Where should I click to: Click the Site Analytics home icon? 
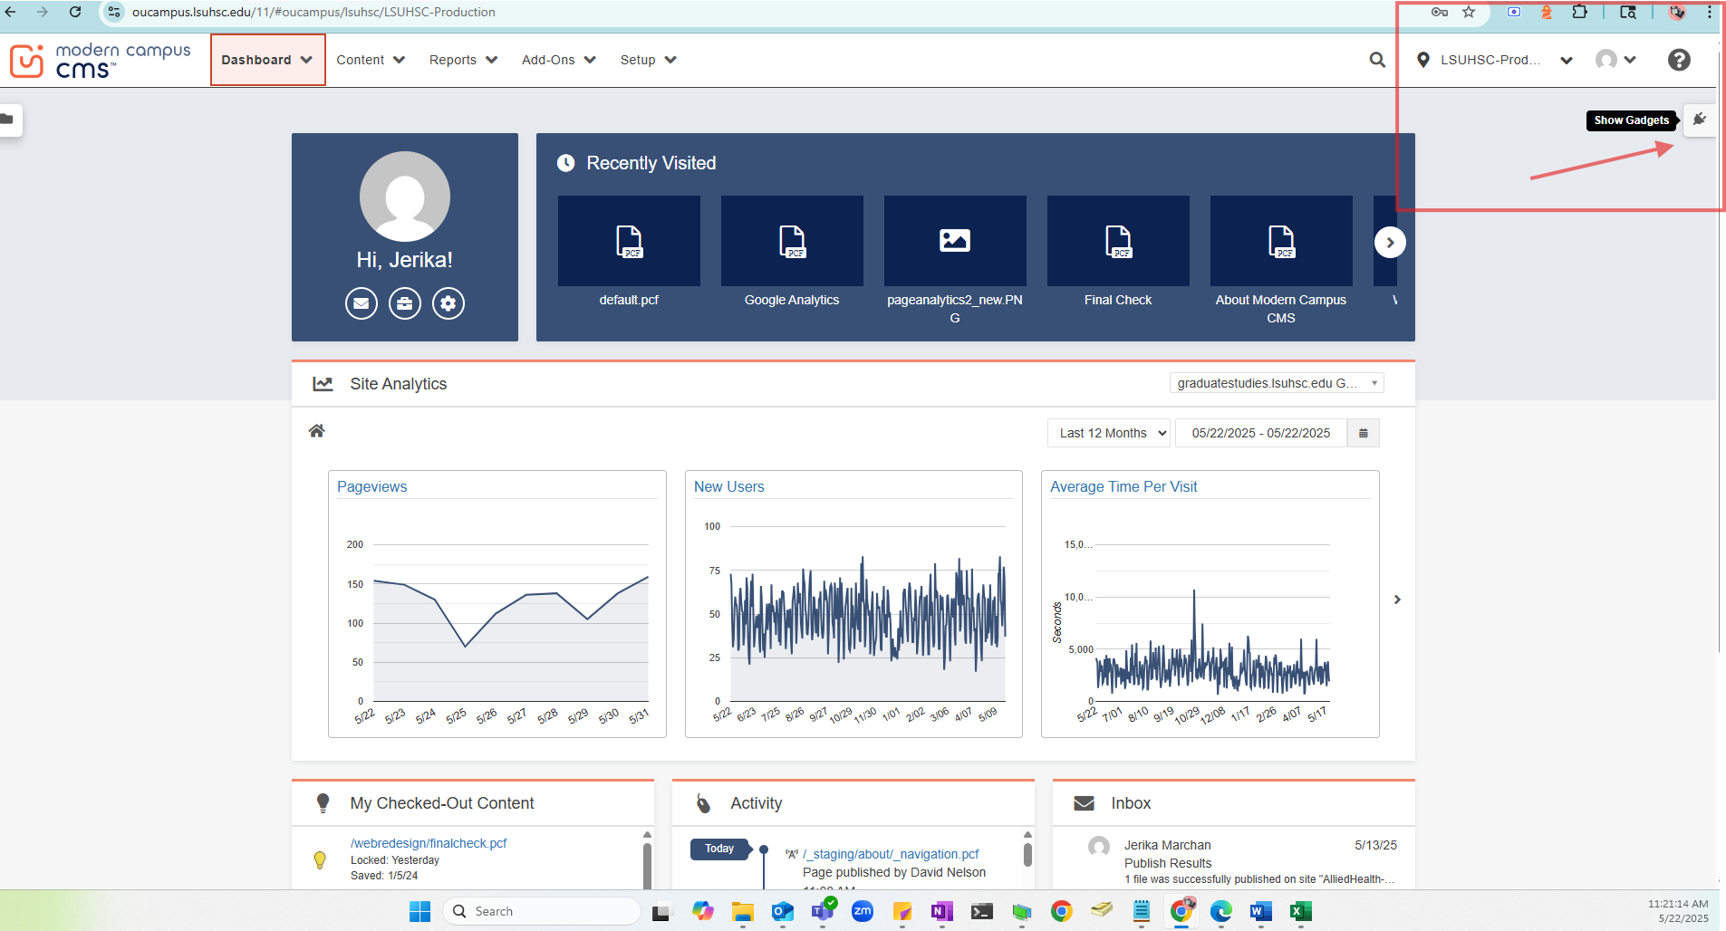point(316,431)
